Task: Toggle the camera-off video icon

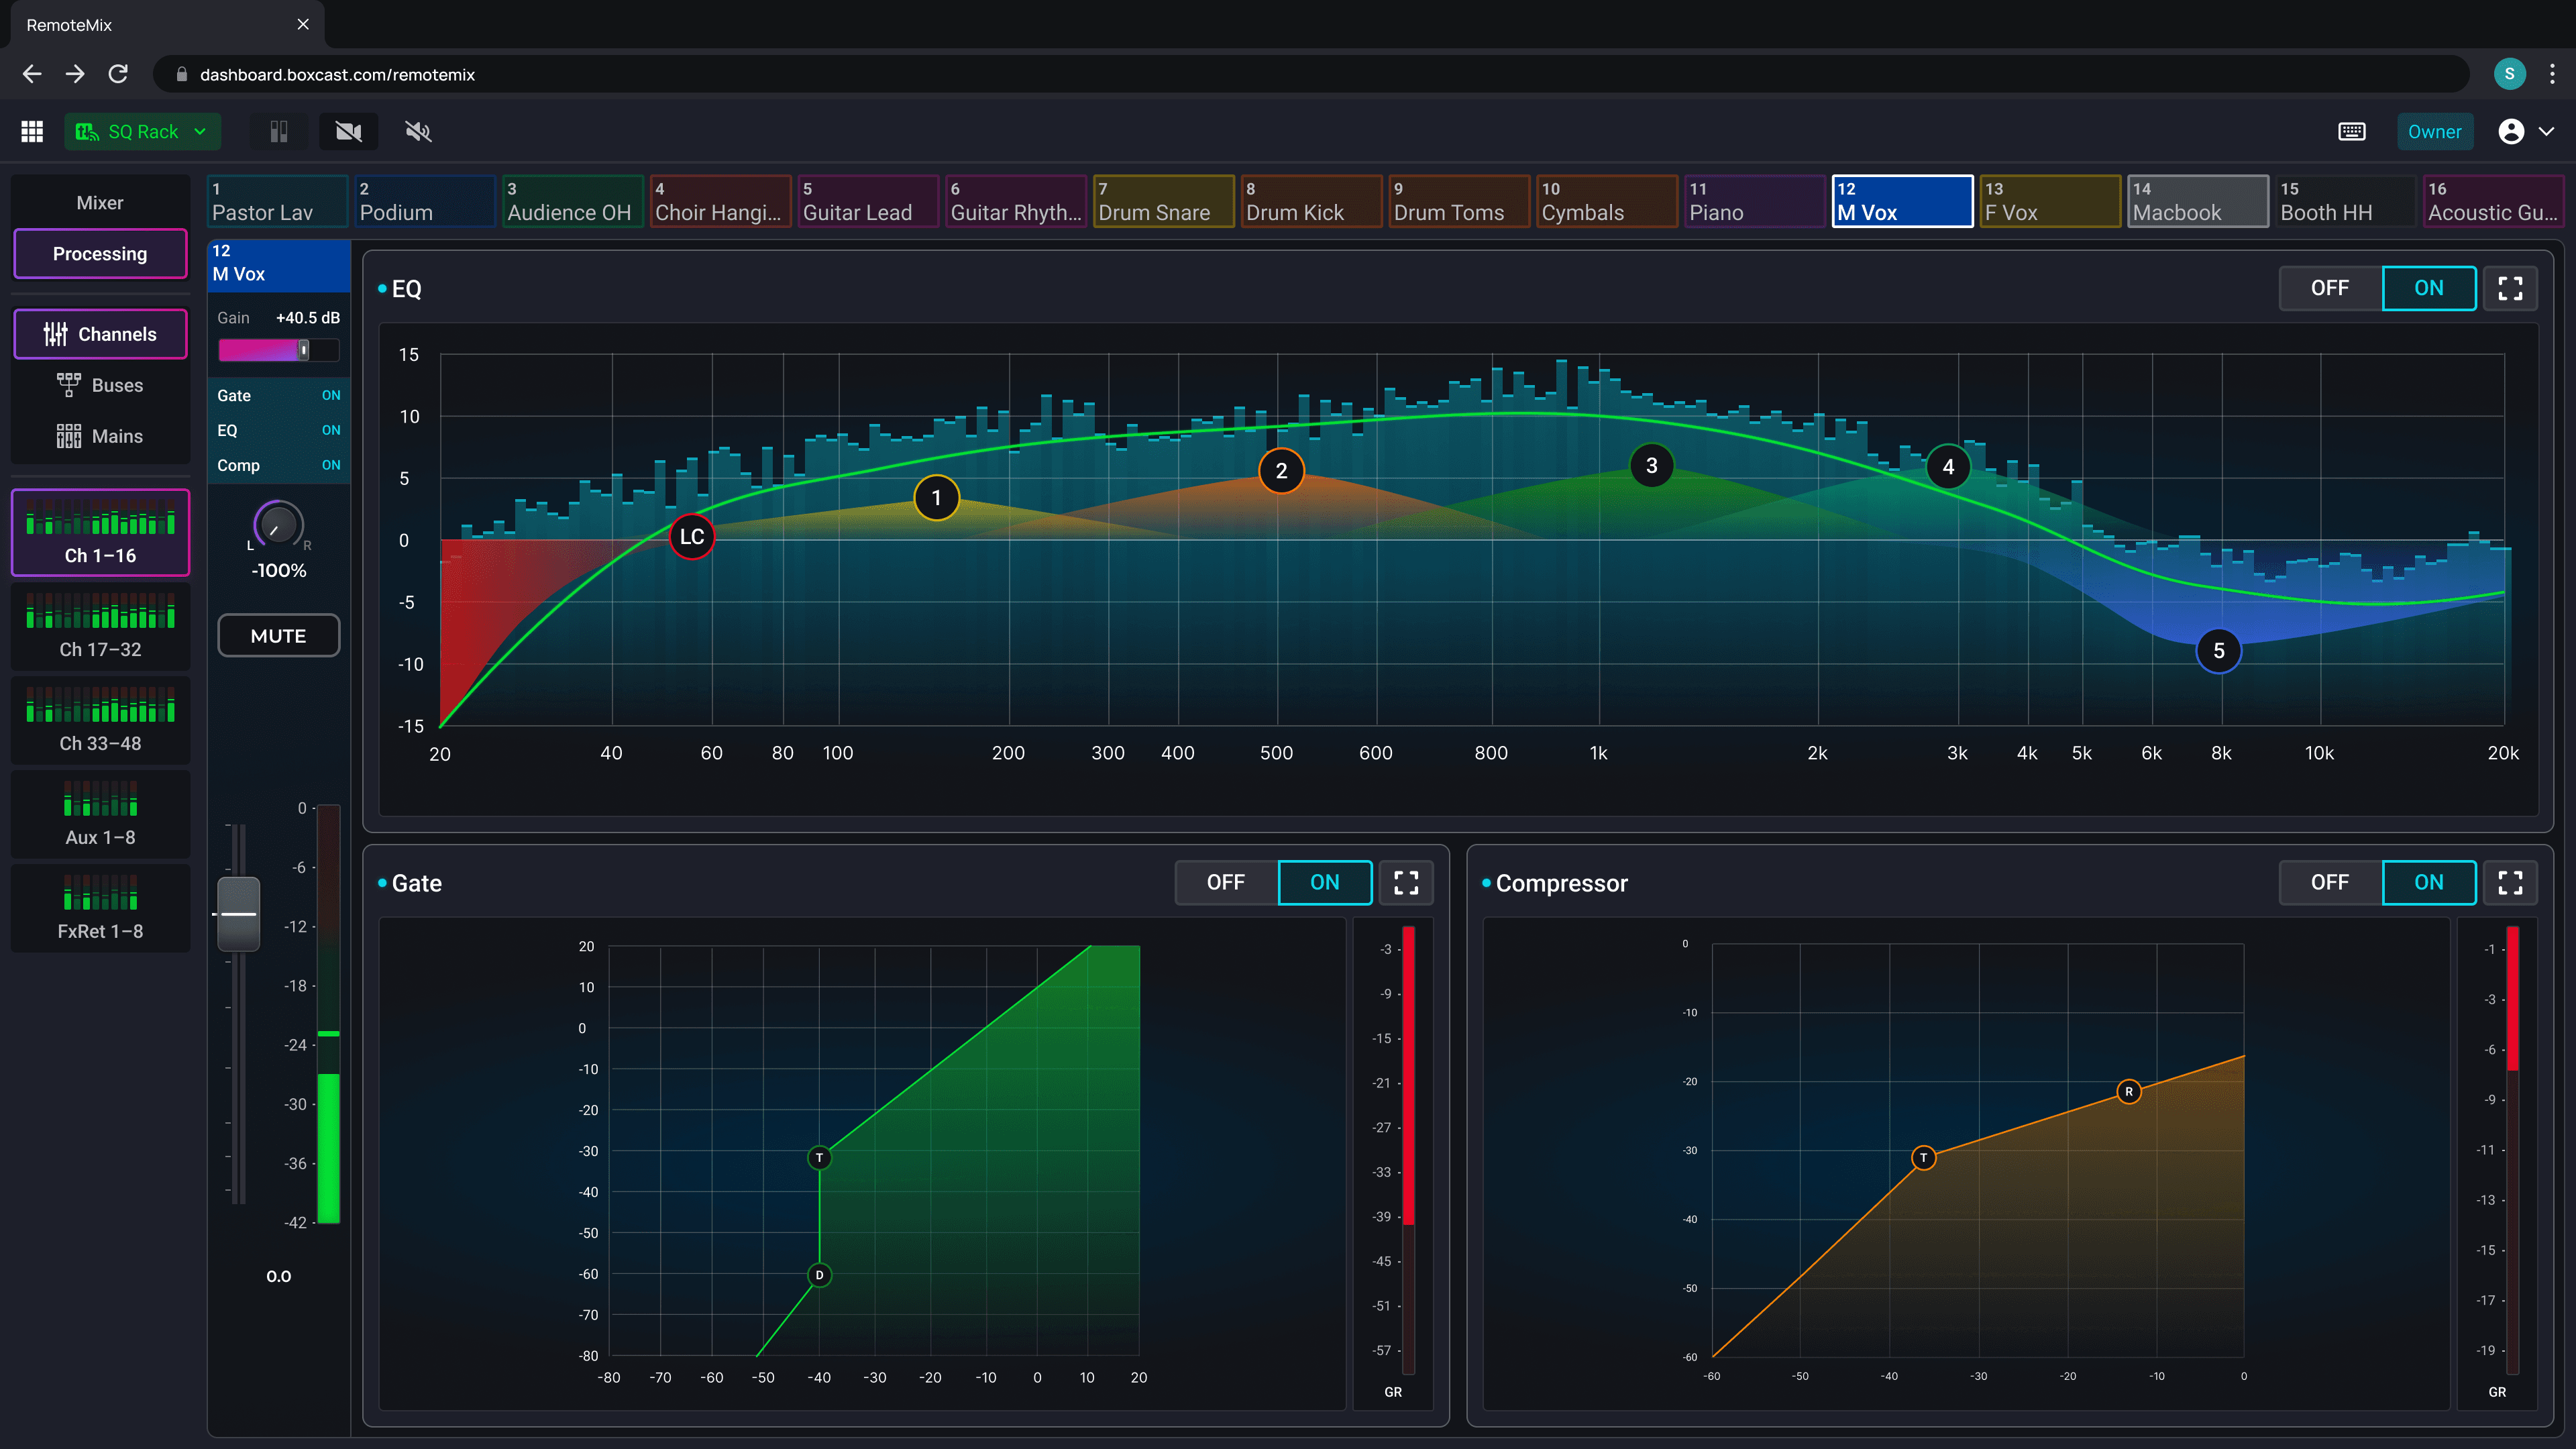Action: point(348,131)
